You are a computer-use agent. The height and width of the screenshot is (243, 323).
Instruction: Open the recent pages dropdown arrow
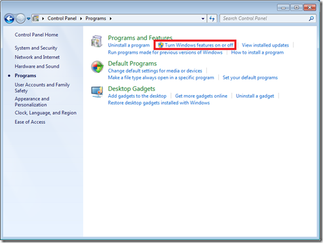(x=28, y=19)
